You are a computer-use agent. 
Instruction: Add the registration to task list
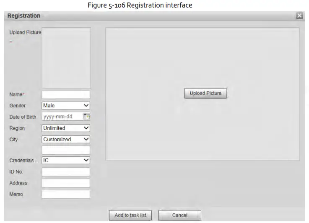click(130, 215)
